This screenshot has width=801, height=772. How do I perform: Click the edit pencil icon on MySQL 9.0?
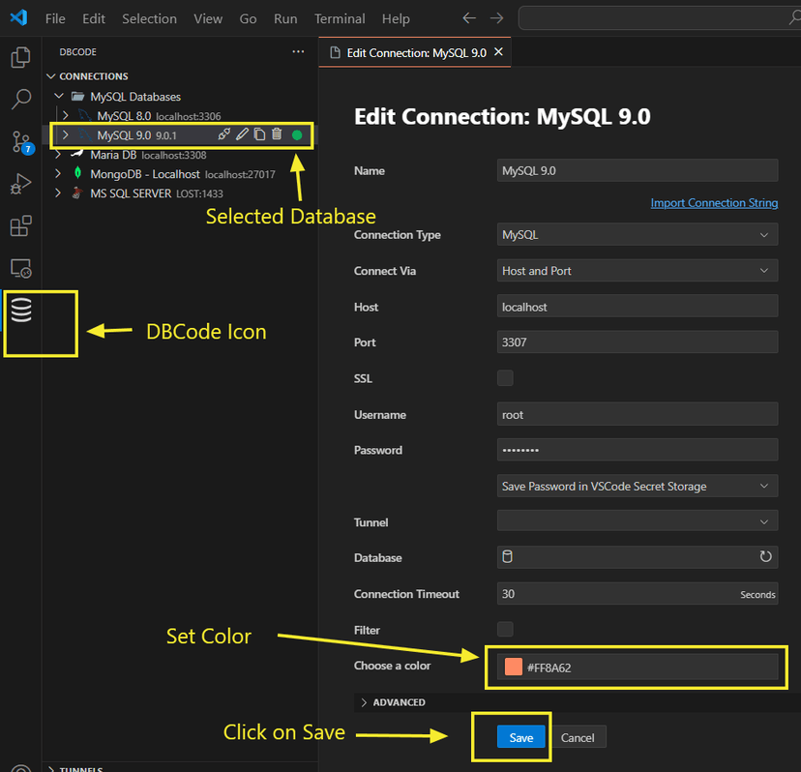242,134
